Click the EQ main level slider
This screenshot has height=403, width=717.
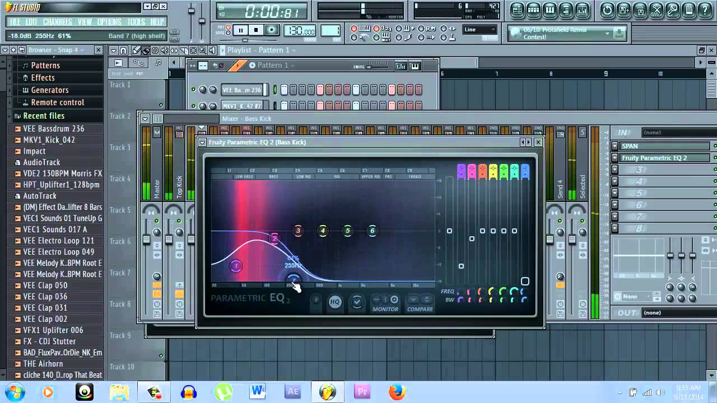[x=449, y=231]
